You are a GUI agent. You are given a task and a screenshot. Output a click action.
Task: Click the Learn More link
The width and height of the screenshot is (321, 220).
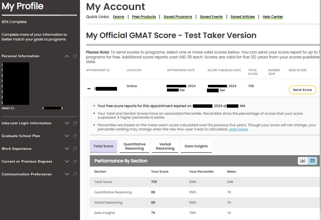click(238, 129)
